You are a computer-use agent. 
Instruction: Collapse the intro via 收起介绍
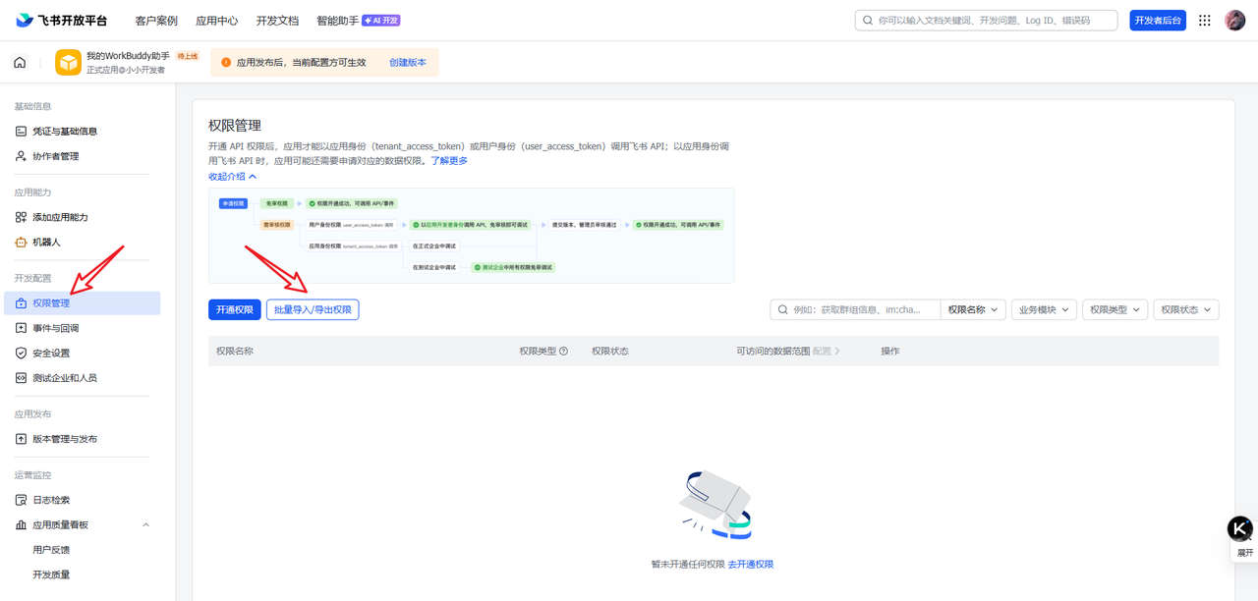tap(232, 177)
